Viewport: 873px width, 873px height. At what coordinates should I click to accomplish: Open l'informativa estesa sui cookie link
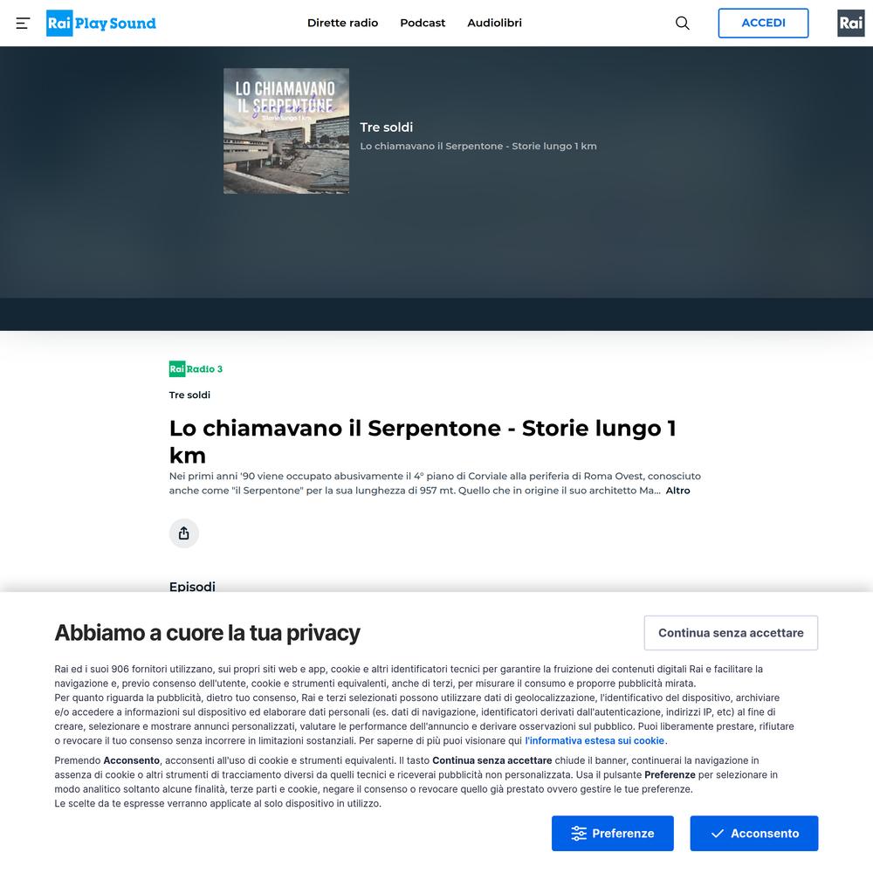point(595,740)
